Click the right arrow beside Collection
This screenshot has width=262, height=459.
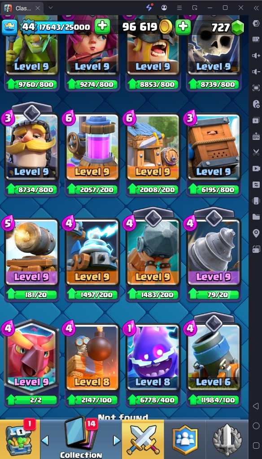coord(117,440)
